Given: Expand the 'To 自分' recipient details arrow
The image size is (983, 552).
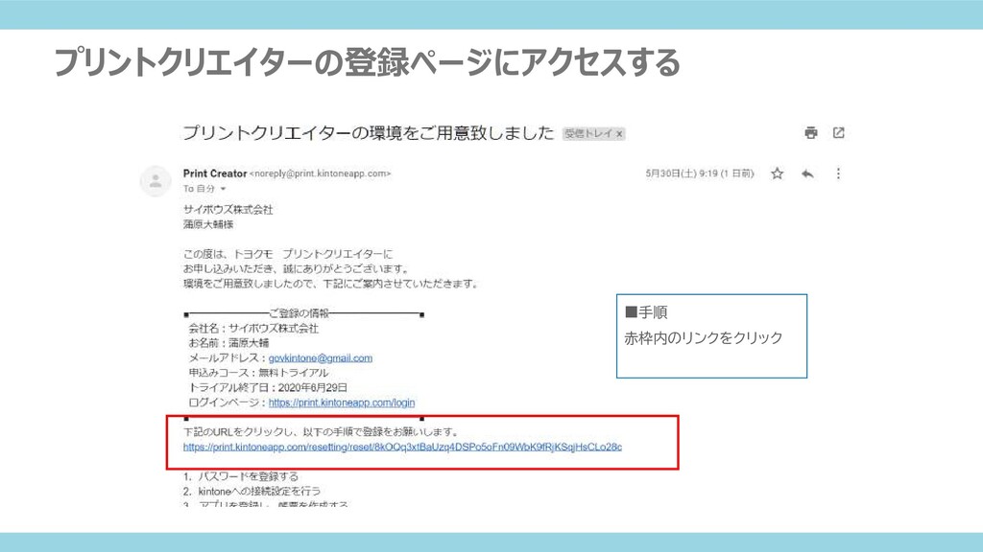Looking at the screenshot, I should pos(223,189).
